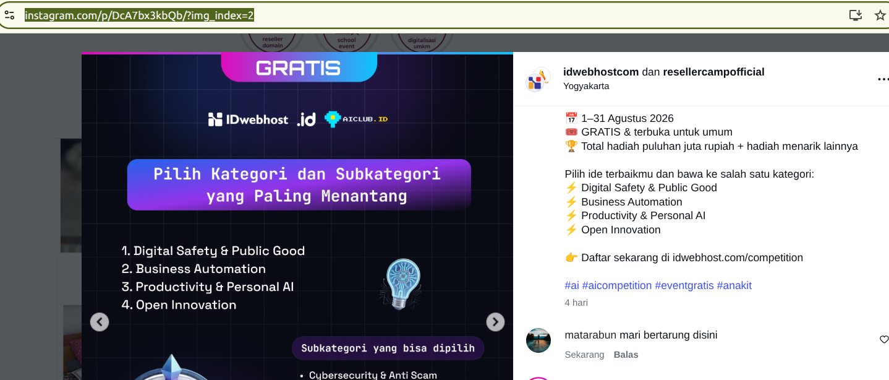
Task: Bookmark this page with the star icon
Action: [880, 15]
